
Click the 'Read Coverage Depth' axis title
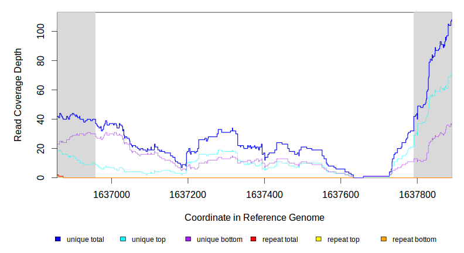18,95
